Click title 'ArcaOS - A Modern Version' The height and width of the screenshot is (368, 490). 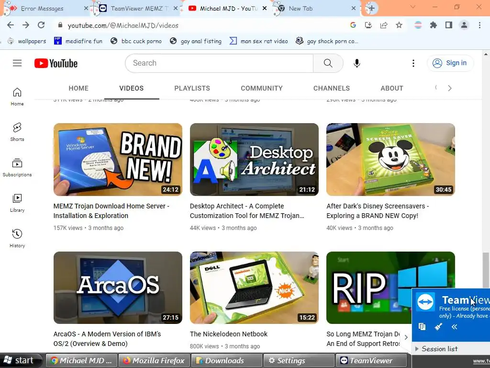107,339
